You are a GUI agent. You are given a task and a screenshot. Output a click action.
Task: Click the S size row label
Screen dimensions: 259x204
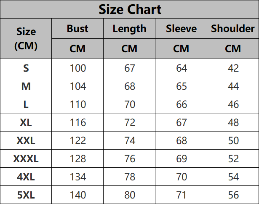(x=26, y=68)
